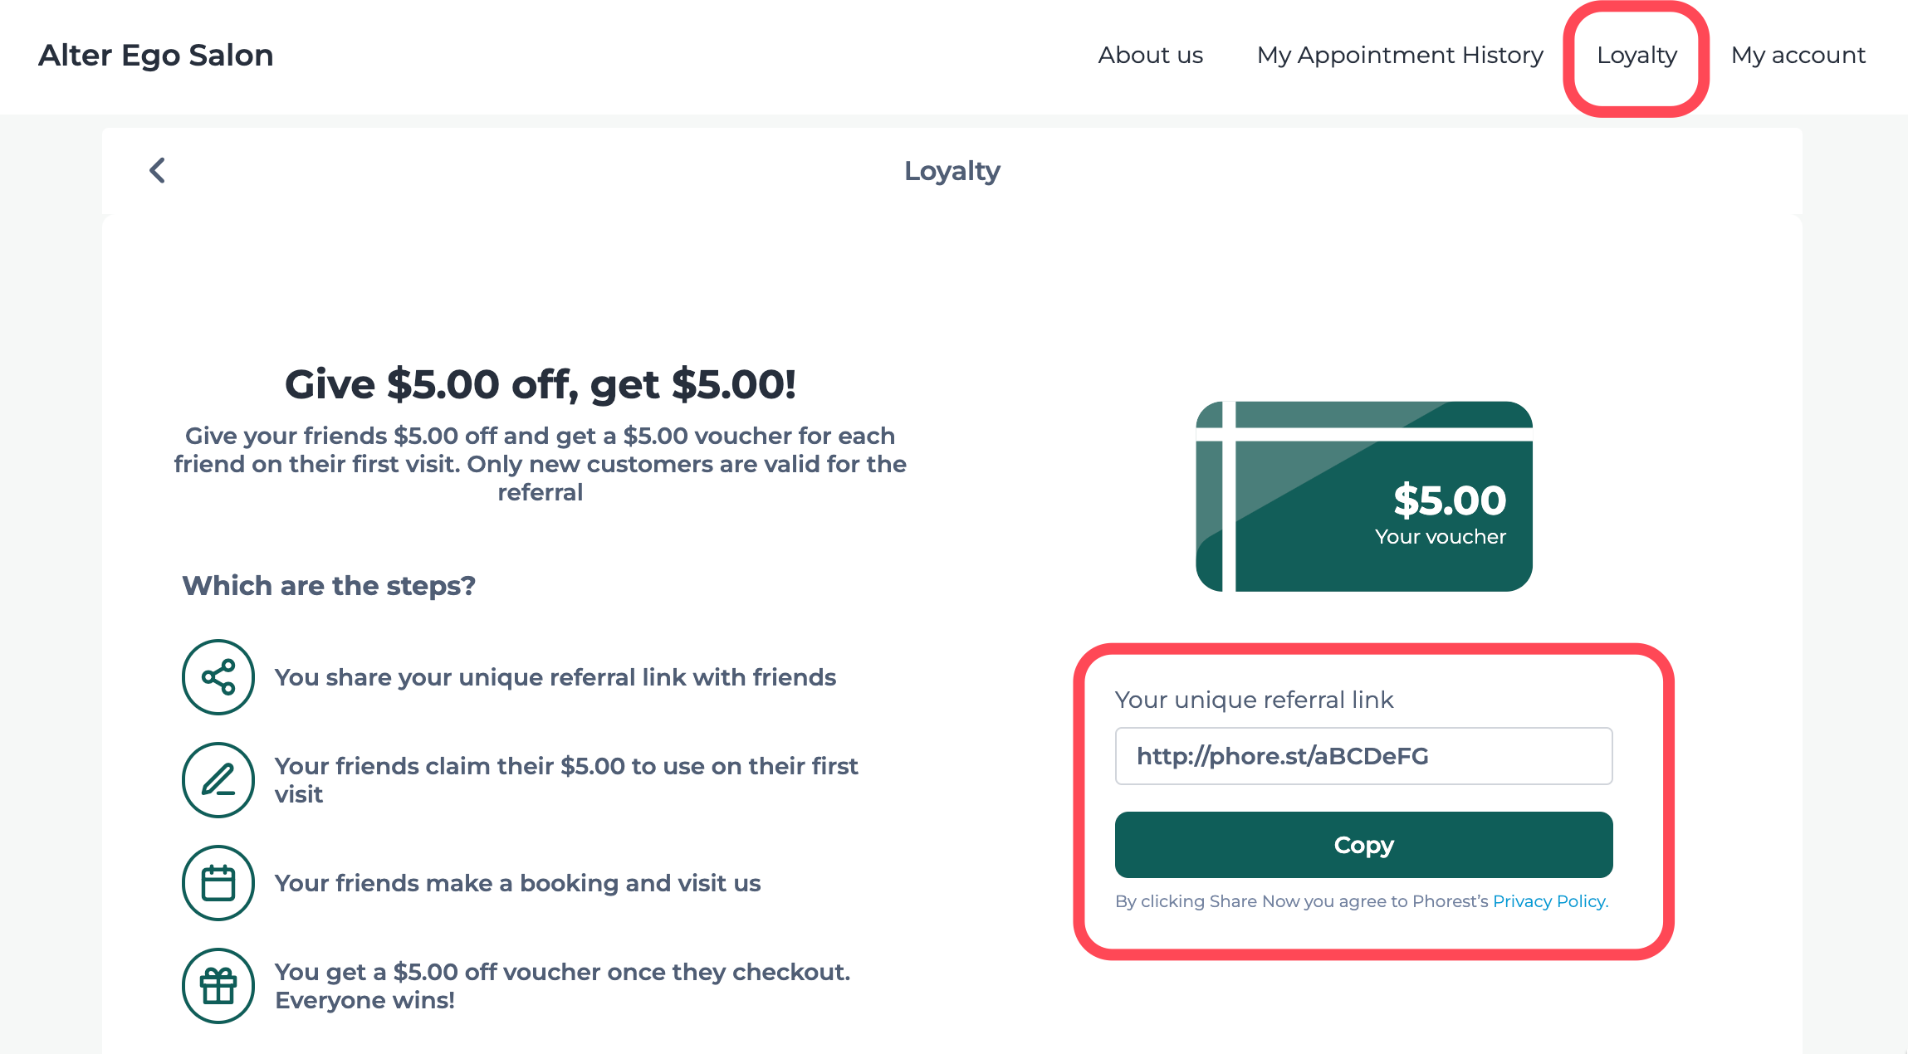Click the Copy button

(x=1364, y=845)
